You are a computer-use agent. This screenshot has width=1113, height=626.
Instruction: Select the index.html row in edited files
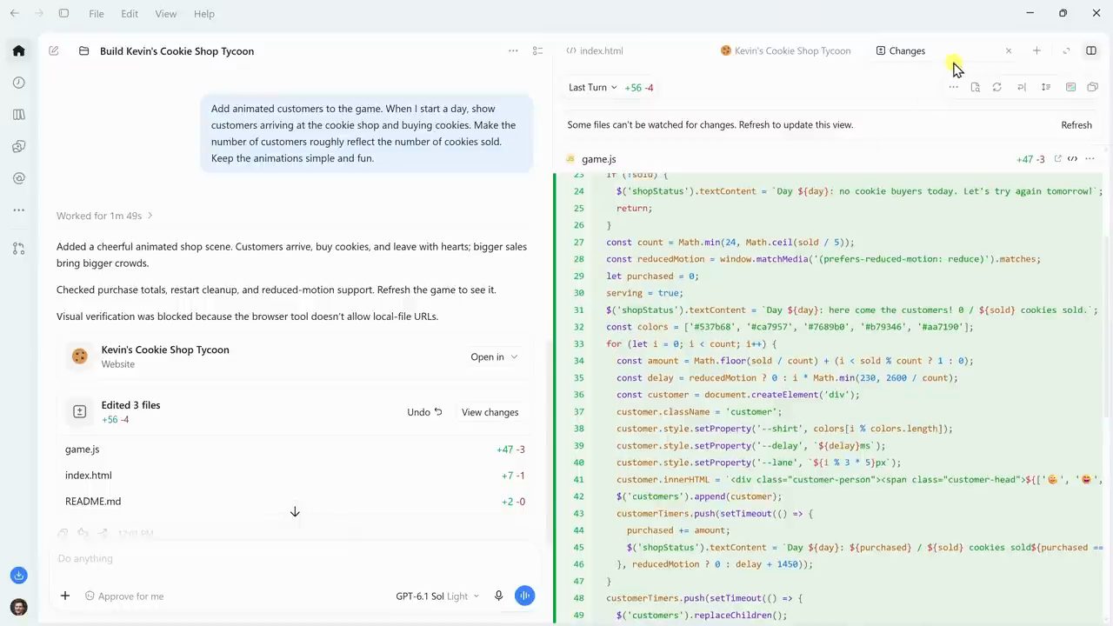[x=295, y=476]
